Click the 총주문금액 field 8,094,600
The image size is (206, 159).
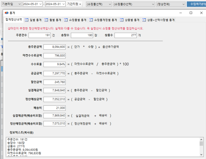(55, 47)
